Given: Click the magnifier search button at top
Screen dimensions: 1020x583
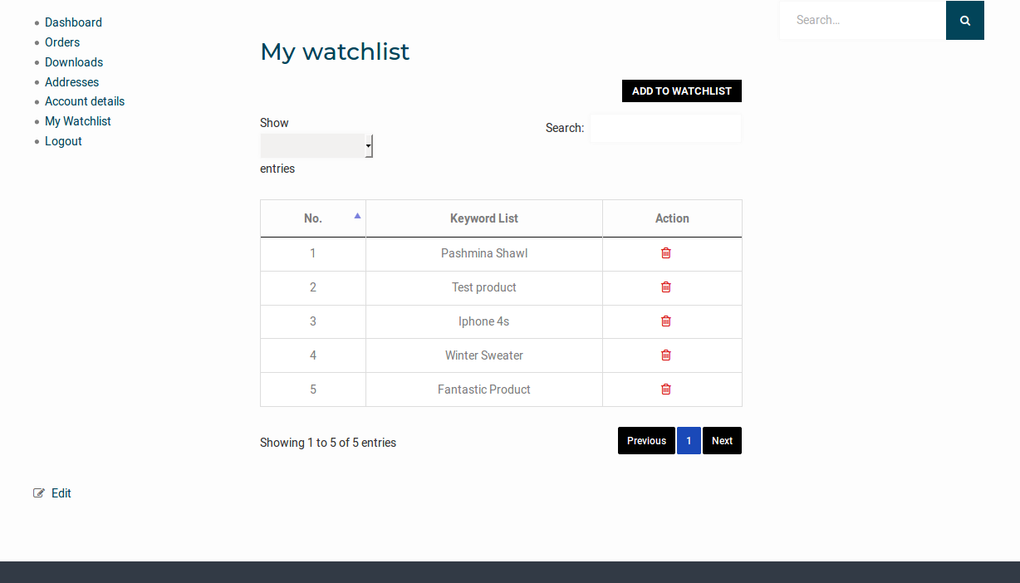Looking at the screenshot, I should pyautogui.click(x=965, y=20).
